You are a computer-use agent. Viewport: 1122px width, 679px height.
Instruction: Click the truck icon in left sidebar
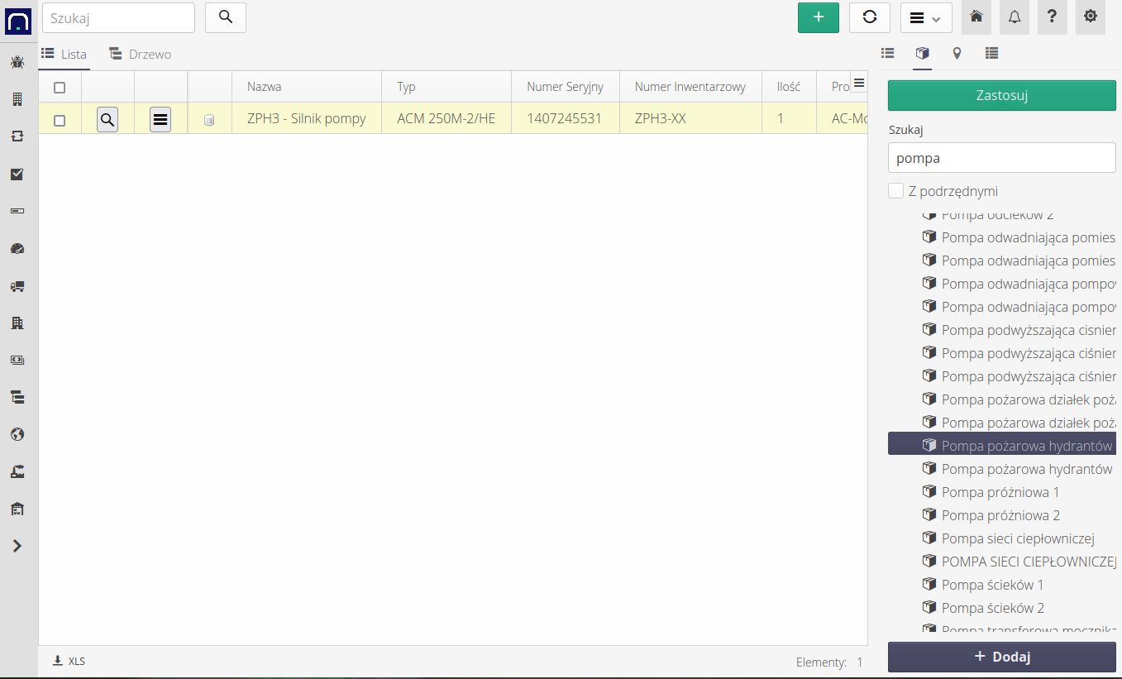pos(17,286)
